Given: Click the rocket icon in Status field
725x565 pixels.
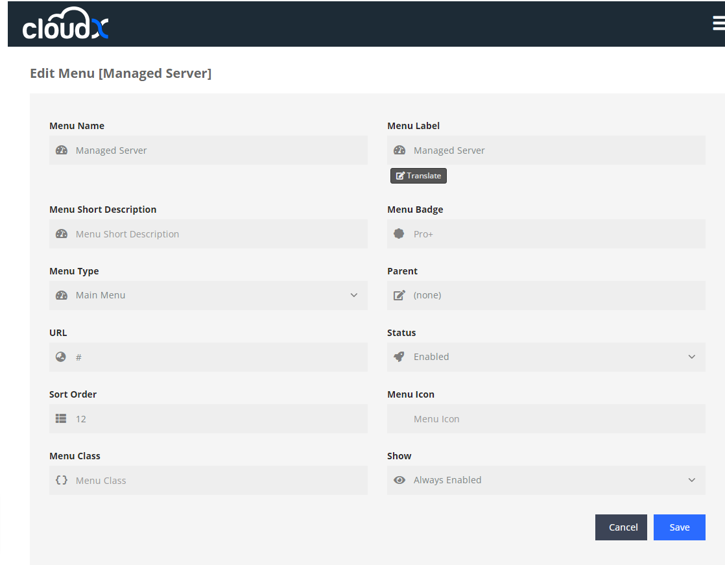Looking at the screenshot, I should [399, 357].
